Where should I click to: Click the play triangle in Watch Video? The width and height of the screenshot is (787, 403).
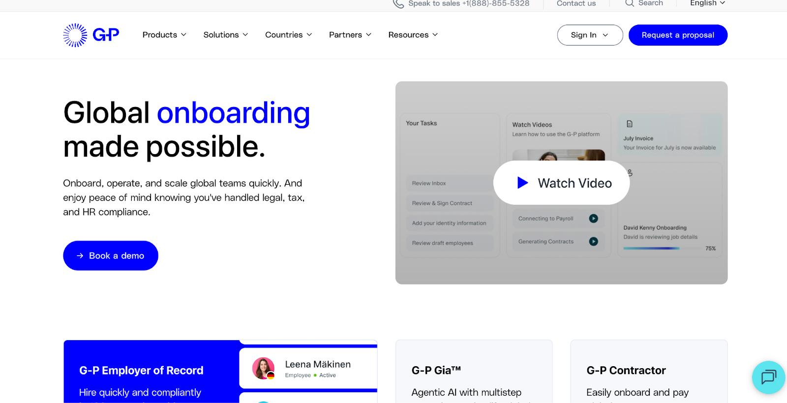coord(522,183)
